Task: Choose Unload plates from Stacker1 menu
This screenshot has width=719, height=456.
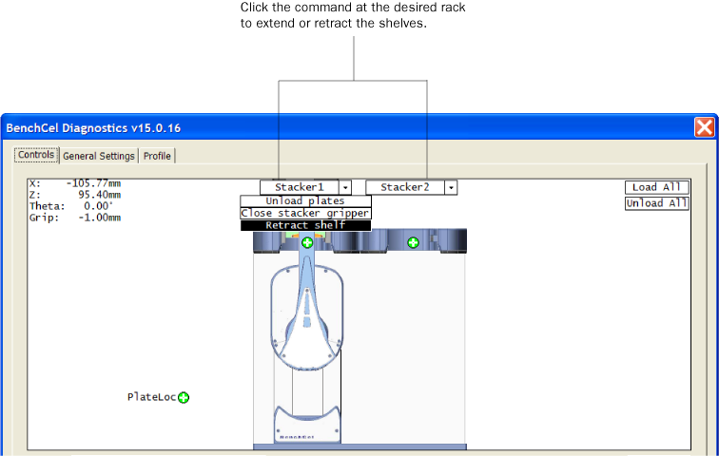Action: [x=304, y=201]
